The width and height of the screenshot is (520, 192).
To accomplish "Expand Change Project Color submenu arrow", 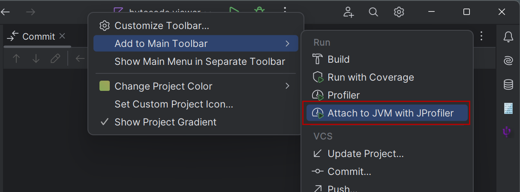I will [287, 86].
